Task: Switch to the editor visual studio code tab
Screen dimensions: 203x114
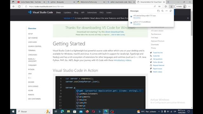Action: (121, 2)
